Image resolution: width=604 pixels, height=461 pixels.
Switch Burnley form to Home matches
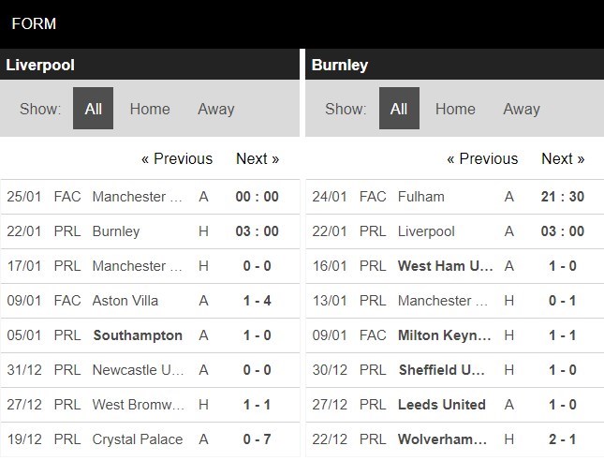coord(455,109)
